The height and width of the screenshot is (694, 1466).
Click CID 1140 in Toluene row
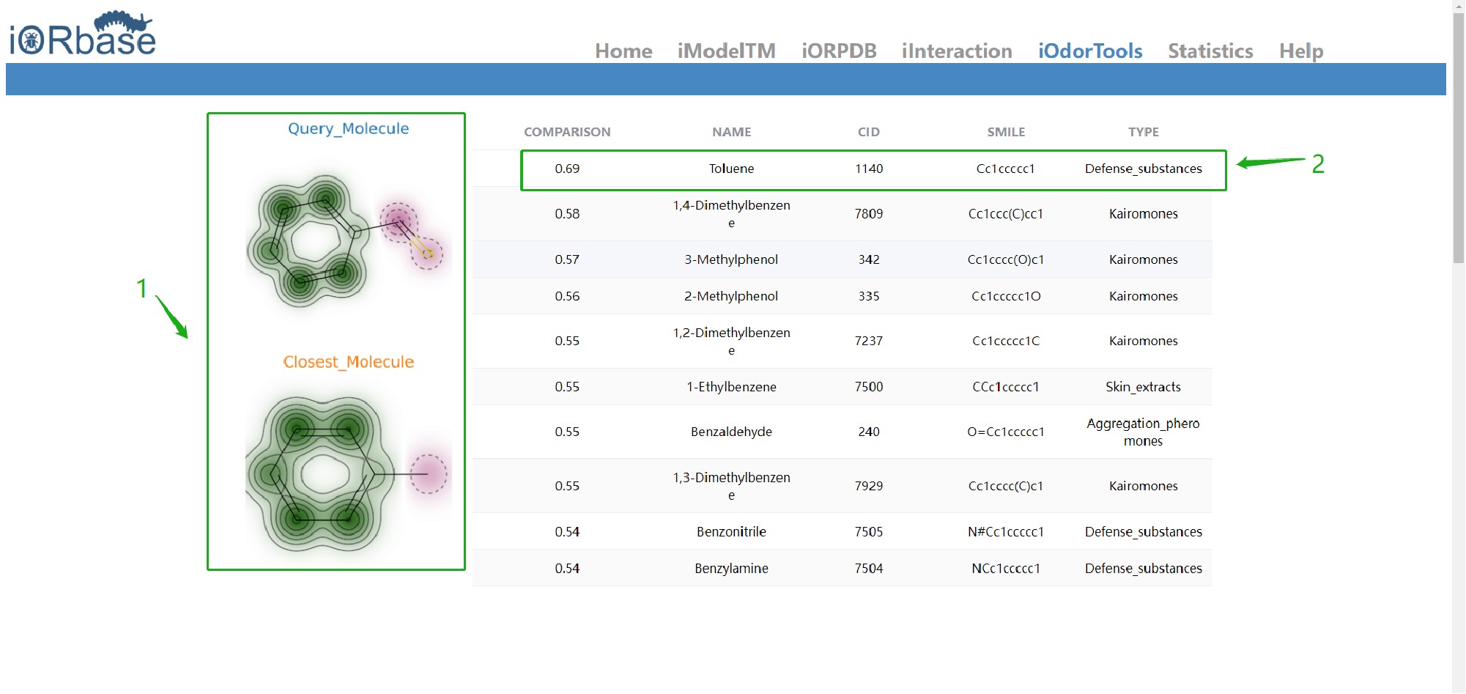coord(869,169)
